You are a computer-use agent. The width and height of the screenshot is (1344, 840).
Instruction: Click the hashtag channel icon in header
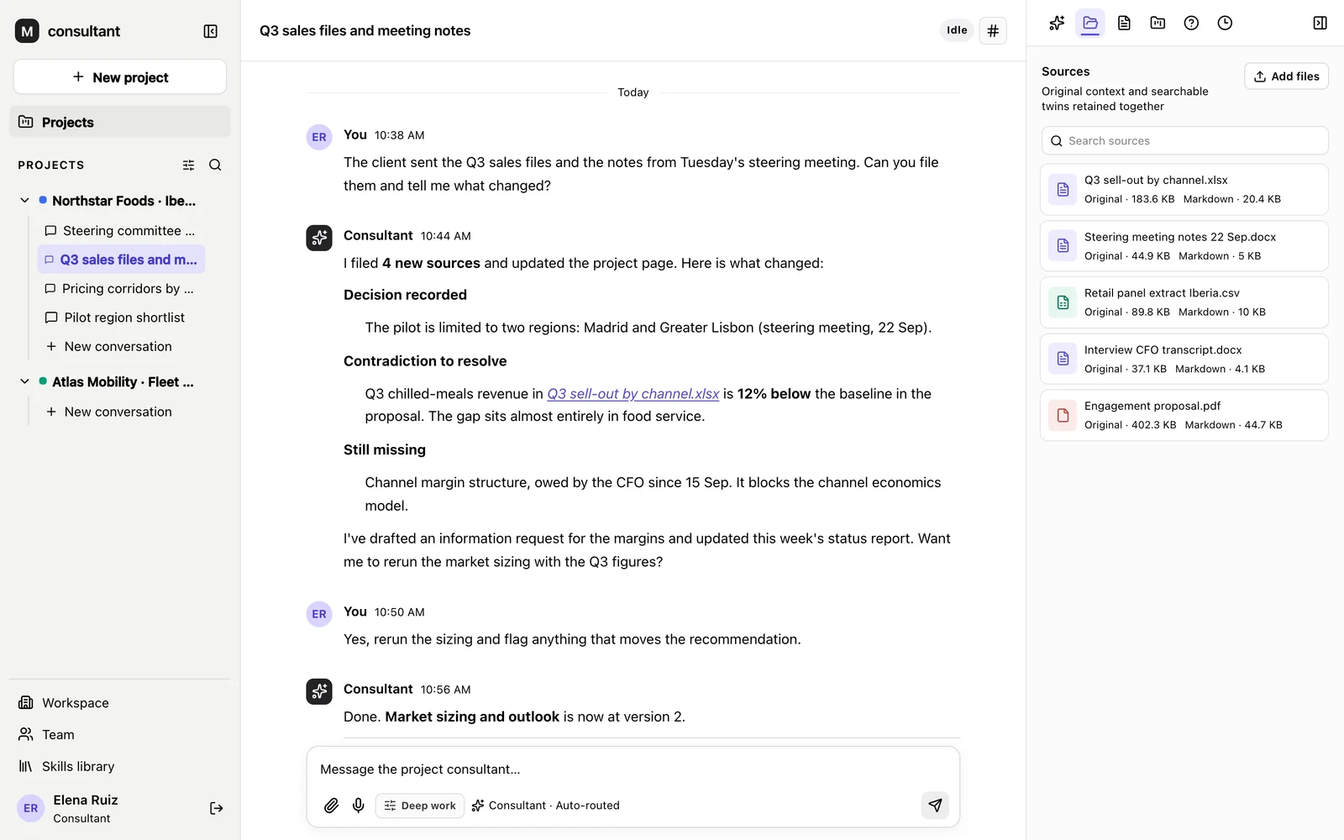[993, 31]
